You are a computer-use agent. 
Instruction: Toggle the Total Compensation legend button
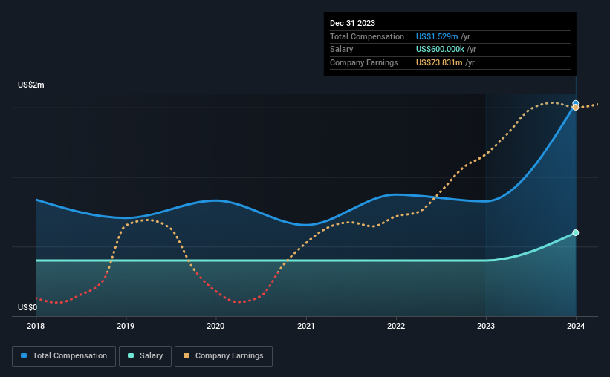pos(64,356)
